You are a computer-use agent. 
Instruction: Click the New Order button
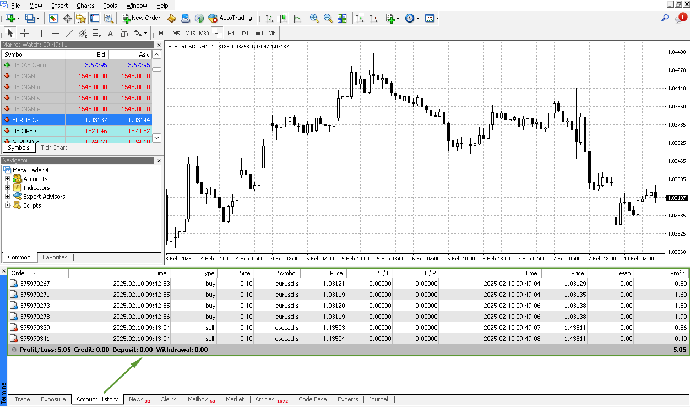pyautogui.click(x=141, y=18)
